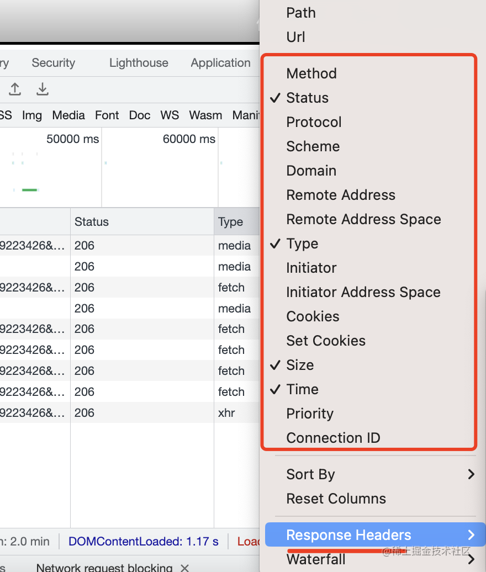Click the green bar in timeline overview
486x572 pixels.
click(x=29, y=190)
